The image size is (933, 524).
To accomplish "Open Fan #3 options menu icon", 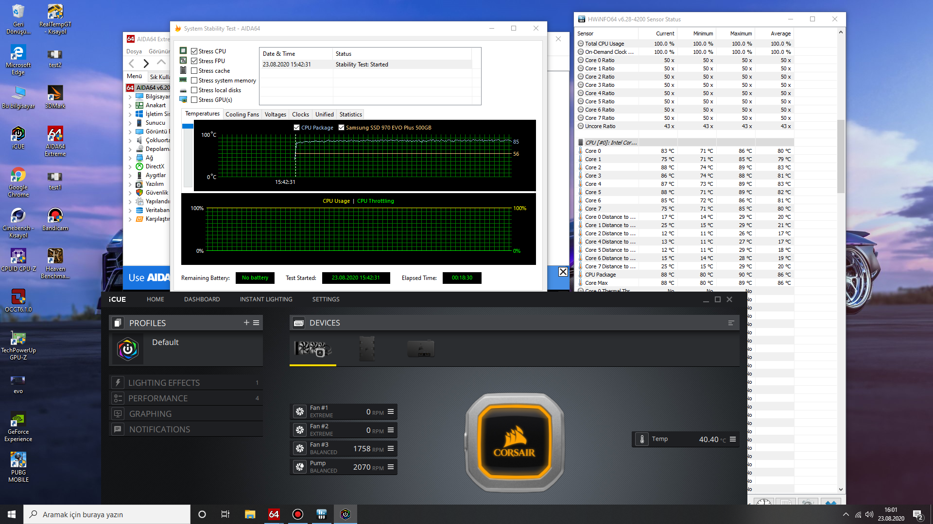I will point(391,448).
